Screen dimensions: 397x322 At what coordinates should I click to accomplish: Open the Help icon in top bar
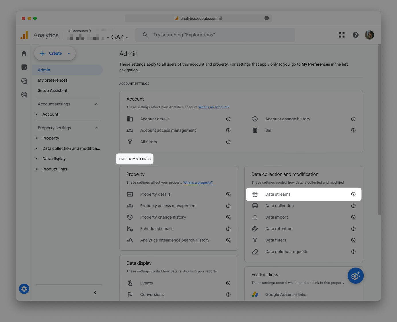356,35
